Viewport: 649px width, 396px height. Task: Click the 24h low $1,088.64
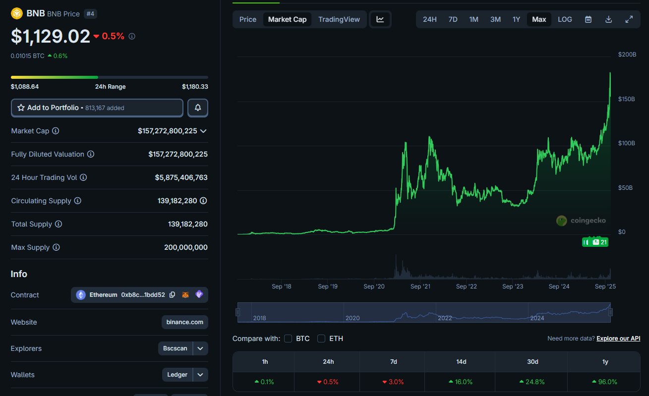[x=25, y=87]
